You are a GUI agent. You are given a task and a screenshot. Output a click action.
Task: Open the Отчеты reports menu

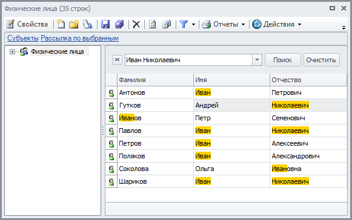223,24
